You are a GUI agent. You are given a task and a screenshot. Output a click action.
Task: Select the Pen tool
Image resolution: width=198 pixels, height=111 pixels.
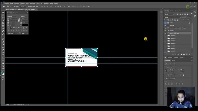[3, 52]
